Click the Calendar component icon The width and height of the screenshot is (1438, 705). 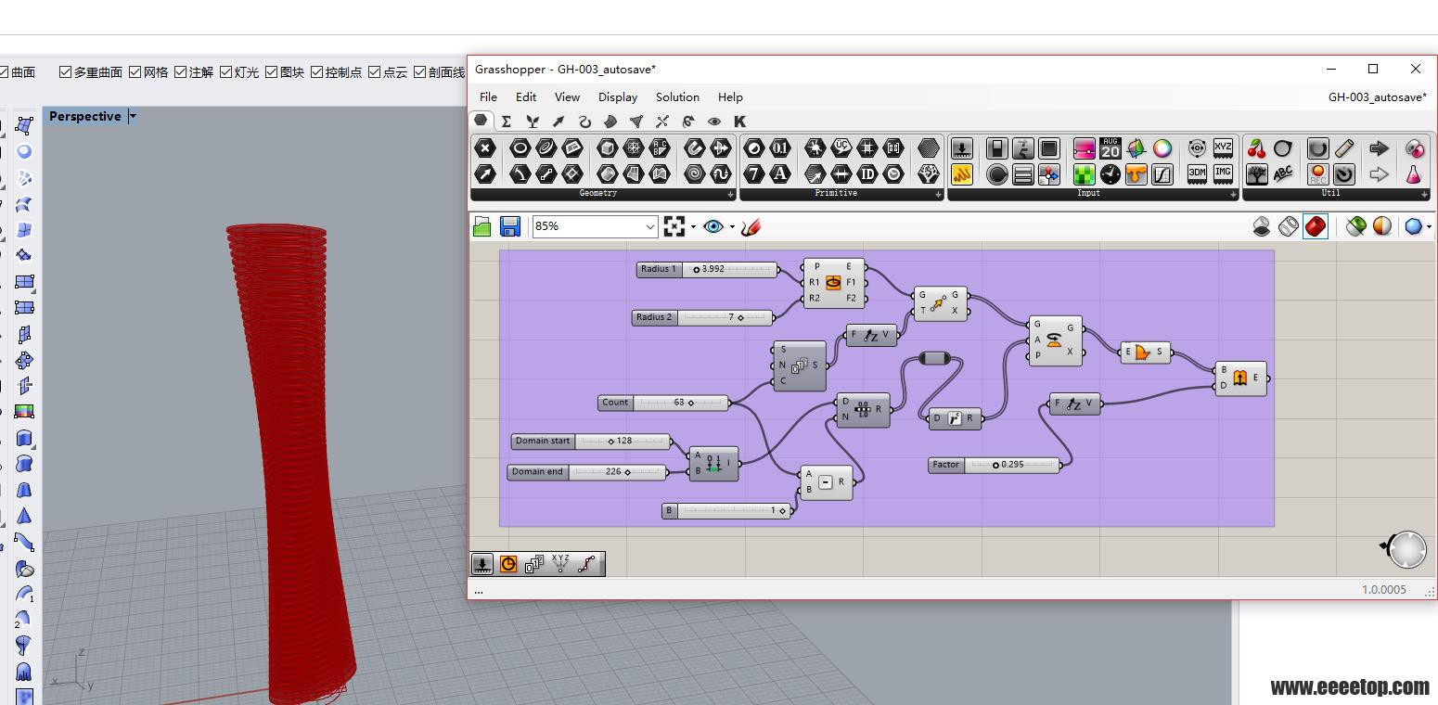[x=1110, y=148]
